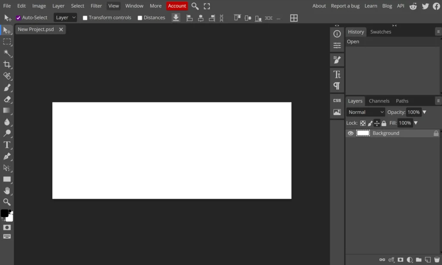Enable Transform controls checkbox
This screenshot has height=265, width=442.
85,18
